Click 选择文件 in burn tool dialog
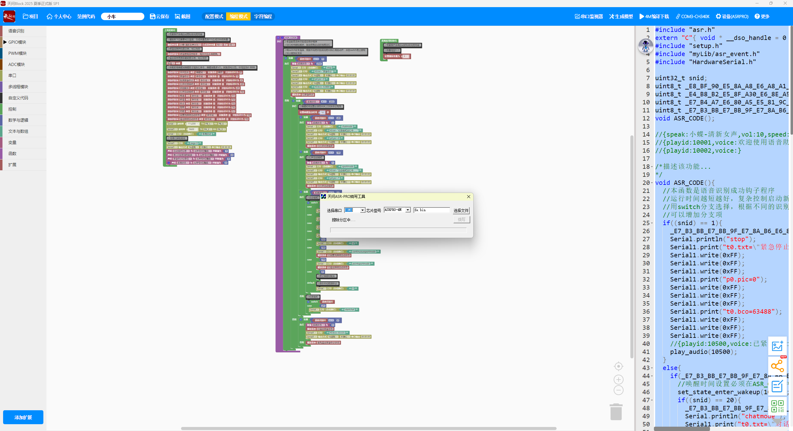The height and width of the screenshot is (431, 793). pos(461,211)
